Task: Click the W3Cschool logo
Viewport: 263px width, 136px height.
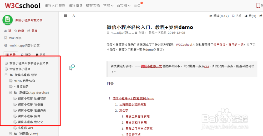Action: click(x=22, y=6)
